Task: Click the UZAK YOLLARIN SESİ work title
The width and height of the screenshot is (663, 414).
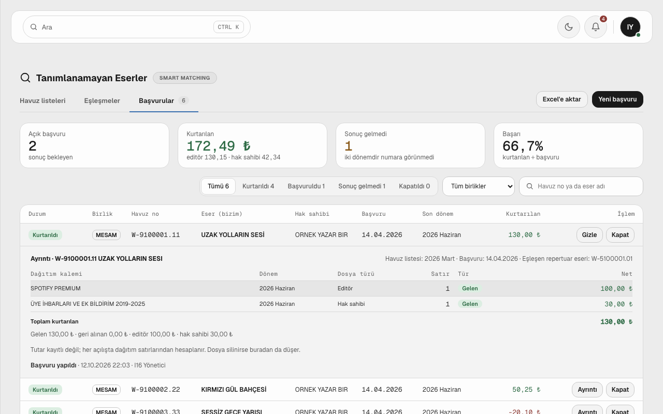Action: pos(233,235)
